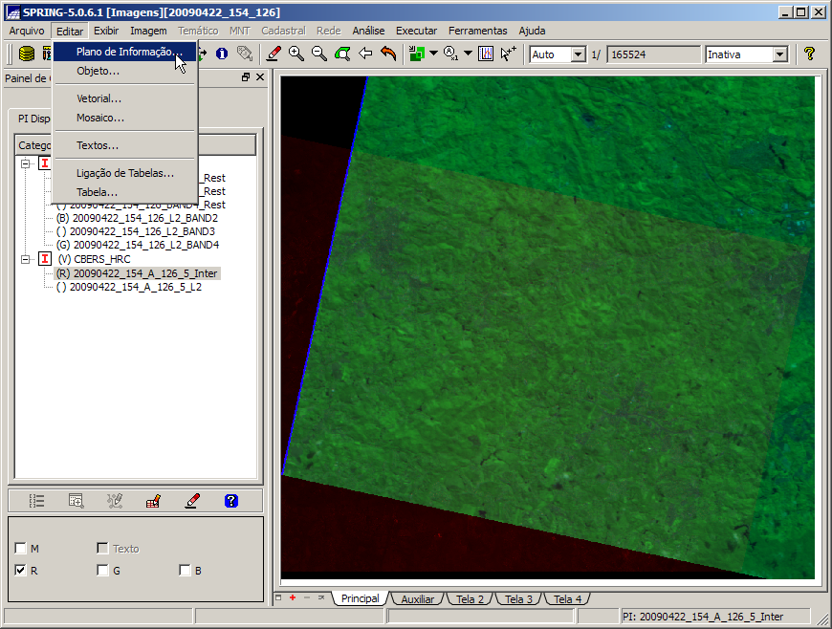The height and width of the screenshot is (629, 832).
Task: Click the blue info cursor icon
Action: tap(221, 54)
